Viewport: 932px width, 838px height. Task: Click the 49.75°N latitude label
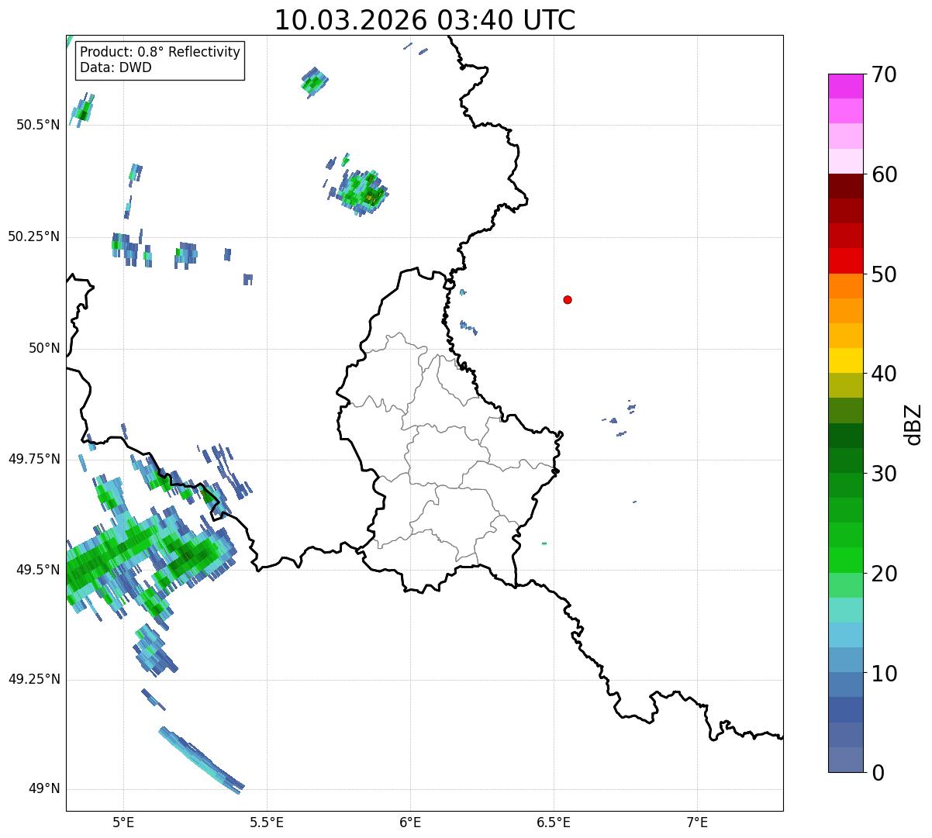pos(33,459)
